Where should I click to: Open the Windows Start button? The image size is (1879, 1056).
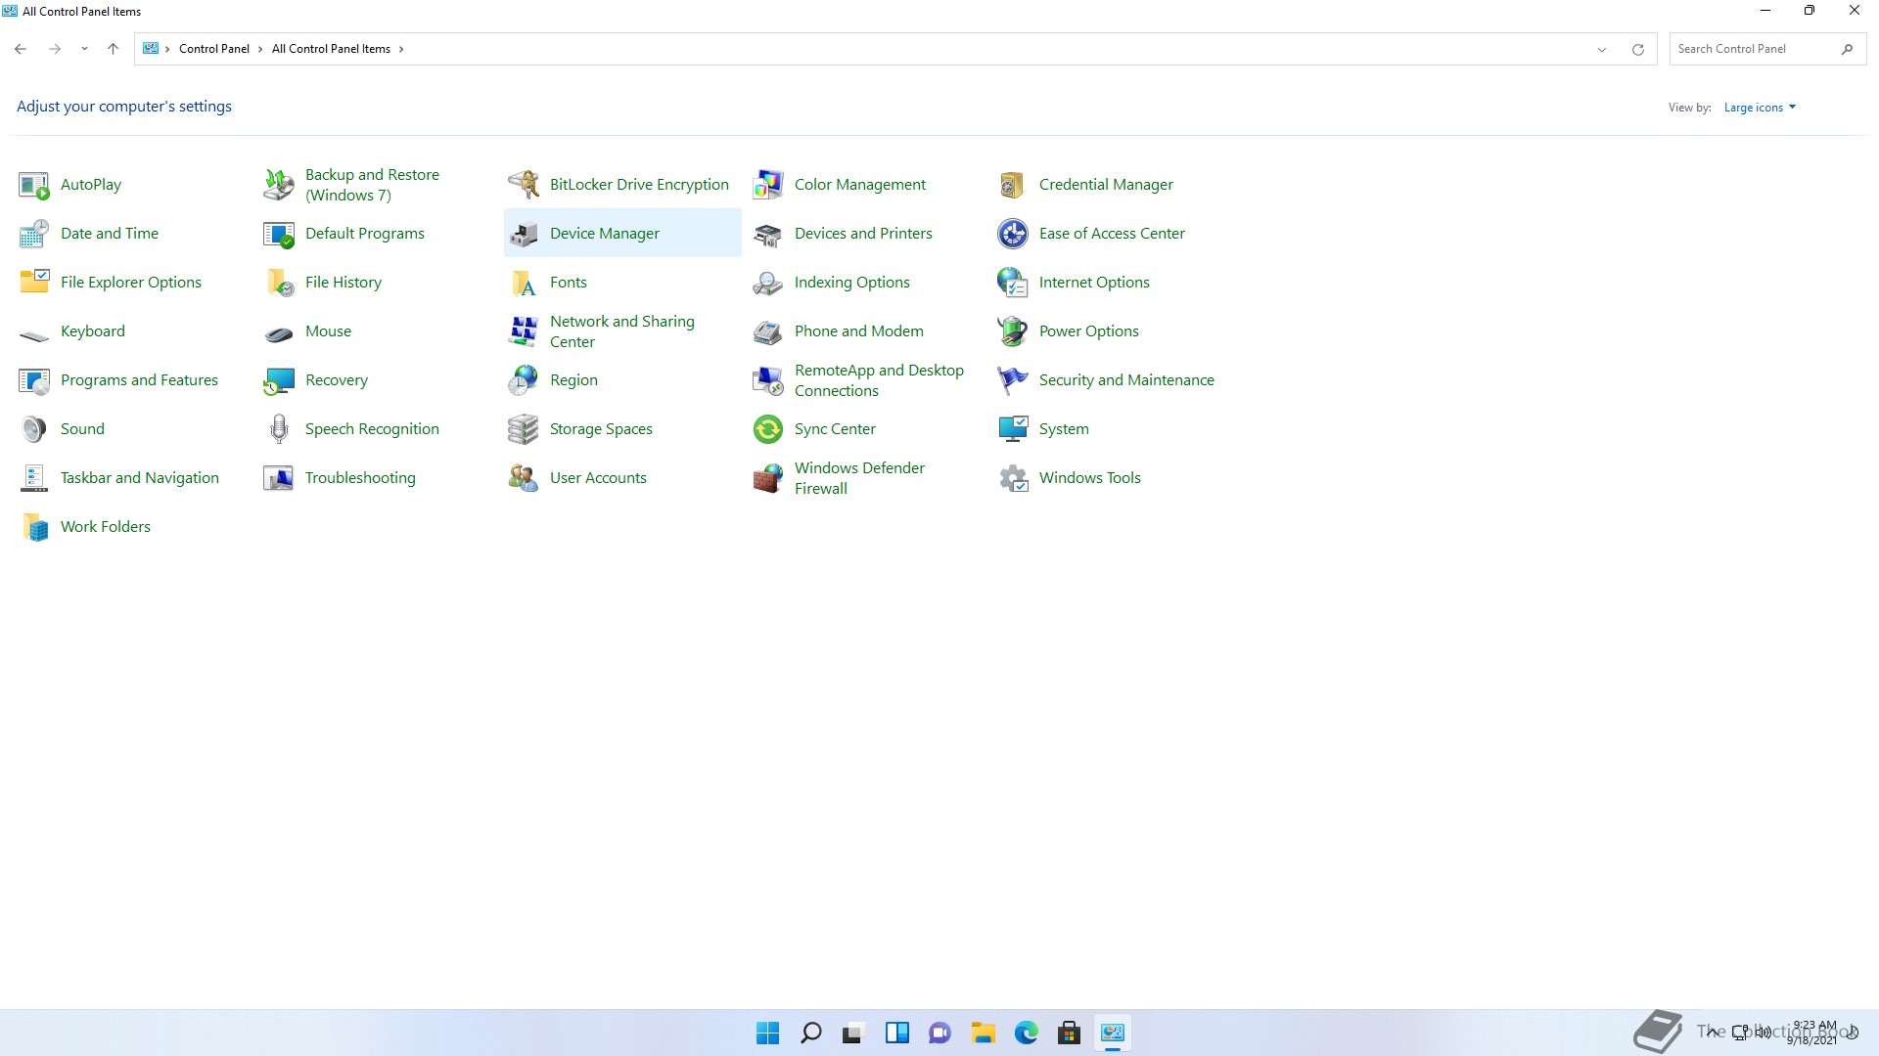coord(768,1033)
